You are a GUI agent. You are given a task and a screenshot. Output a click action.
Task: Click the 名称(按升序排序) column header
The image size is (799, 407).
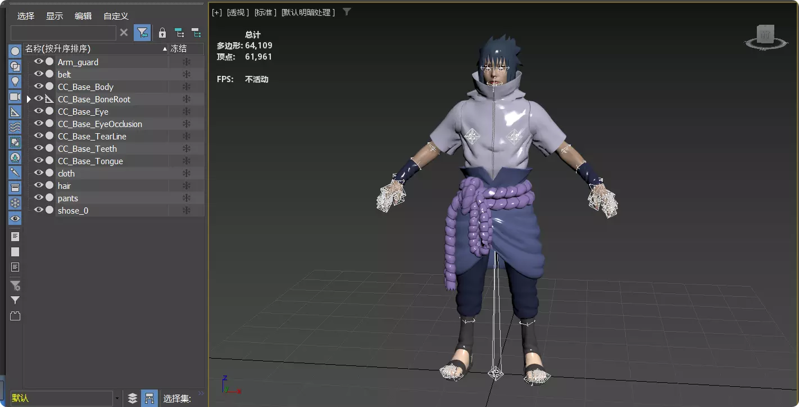point(96,49)
